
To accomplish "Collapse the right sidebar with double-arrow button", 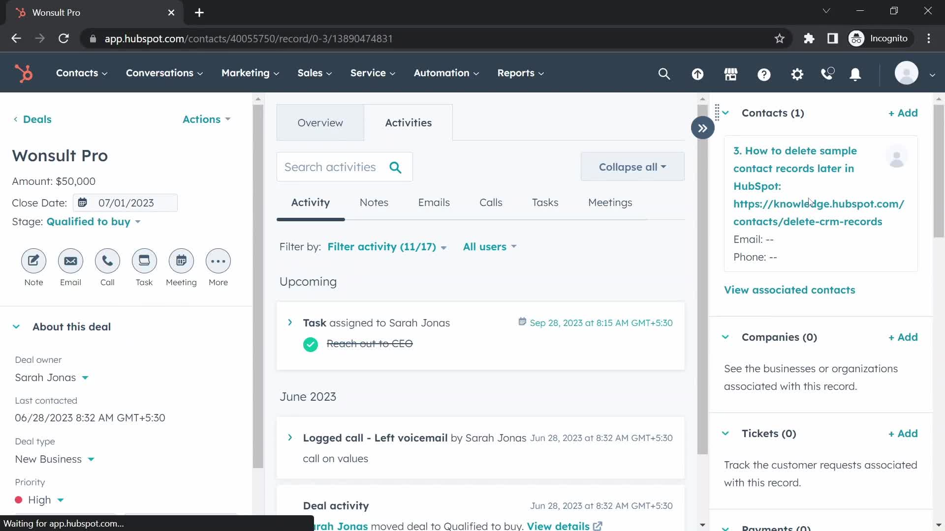I will coord(702,128).
